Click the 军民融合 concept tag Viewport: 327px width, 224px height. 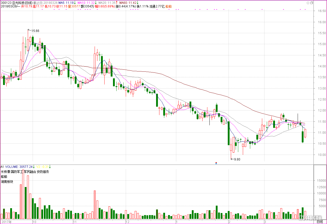pyautogui.click(x=30, y=172)
